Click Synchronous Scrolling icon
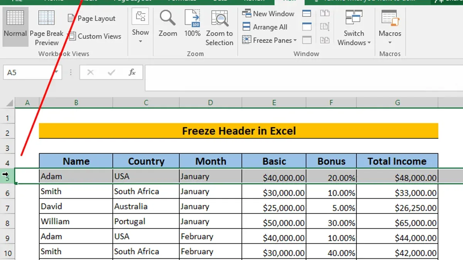The image size is (463, 260). (325, 27)
